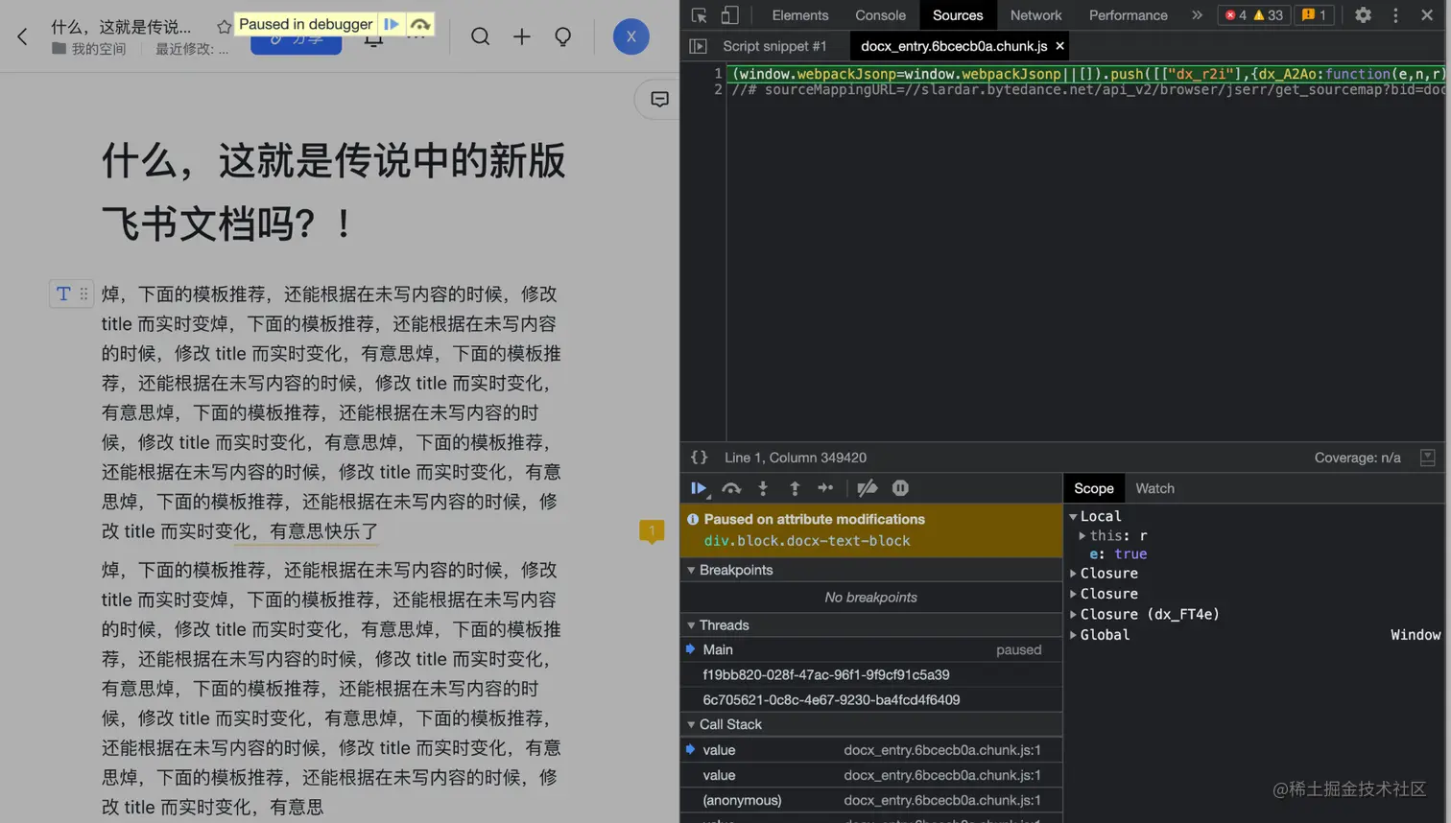Switch to the Watch pane
Image resolution: width=1451 pixels, height=823 pixels.
click(1154, 488)
